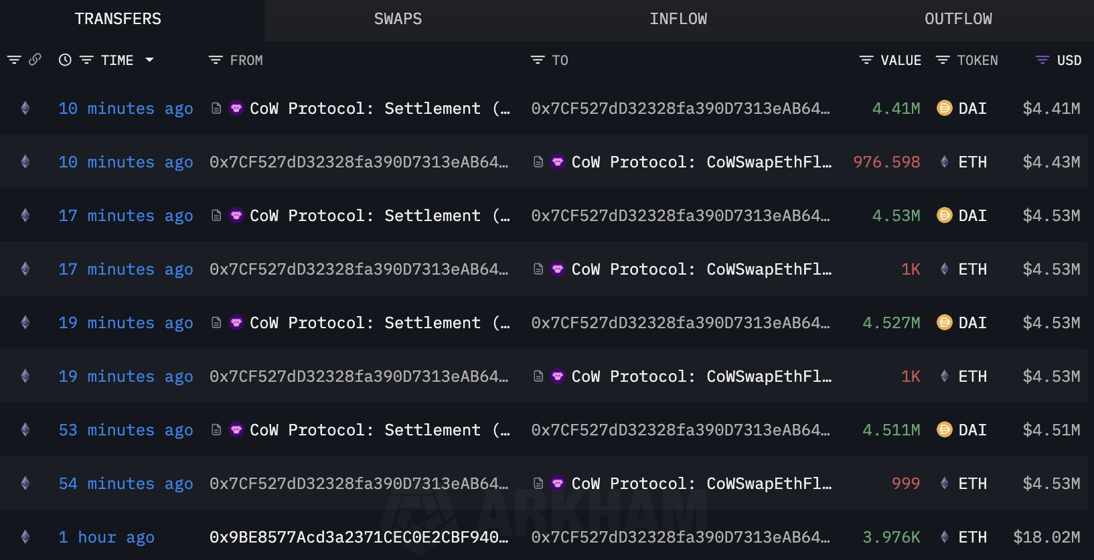Viewport: 1094px width, 560px height.
Task: Click Ethereum chain icon on 1 hour ago row
Action: (25, 537)
